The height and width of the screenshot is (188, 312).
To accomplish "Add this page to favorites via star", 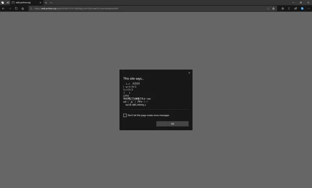I will pos(273,8).
